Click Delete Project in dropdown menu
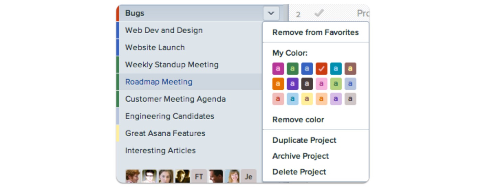The width and height of the screenshot is (487, 191). [x=299, y=172]
